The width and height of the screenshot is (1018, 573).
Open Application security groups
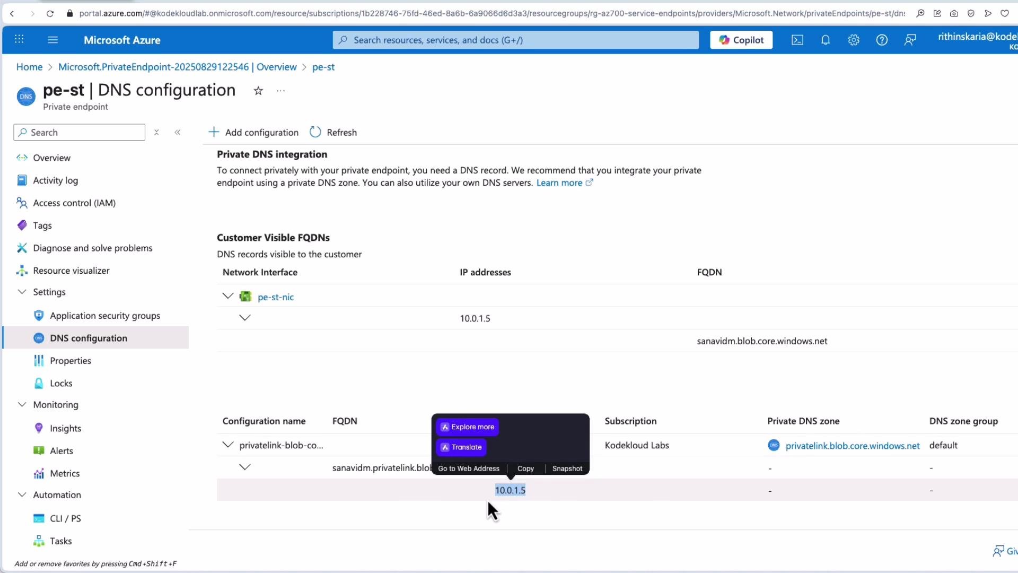coord(105,316)
